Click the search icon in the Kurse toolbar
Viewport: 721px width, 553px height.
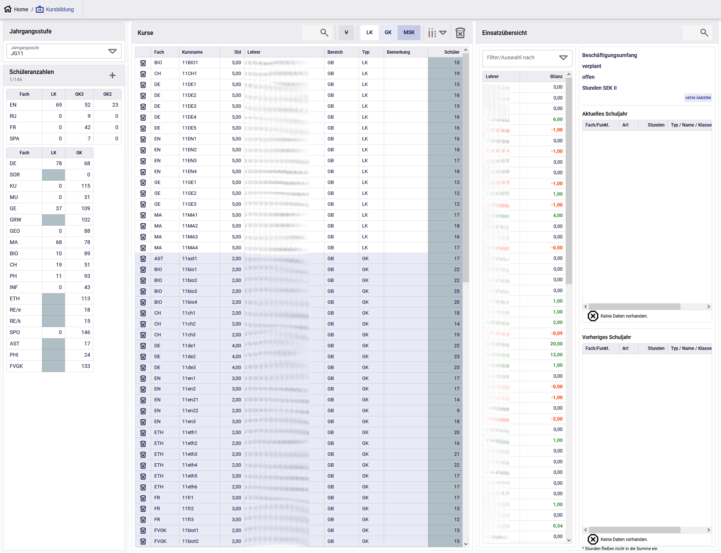(x=324, y=33)
